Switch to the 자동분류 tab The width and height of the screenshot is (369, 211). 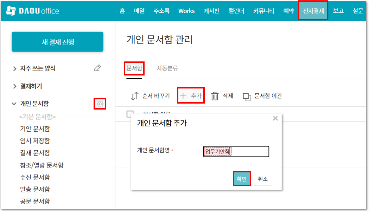tap(167, 68)
